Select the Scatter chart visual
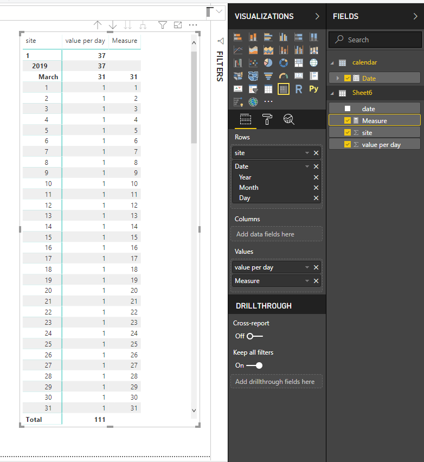This screenshot has width=424, height=462. pyautogui.click(x=253, y=63)
